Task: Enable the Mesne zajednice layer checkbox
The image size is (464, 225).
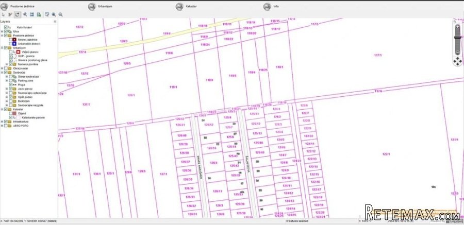Action: (11, 39)
